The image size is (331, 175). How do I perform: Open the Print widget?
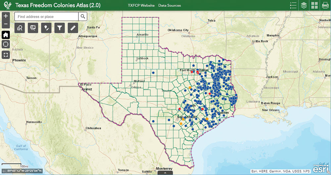[325, 5]
